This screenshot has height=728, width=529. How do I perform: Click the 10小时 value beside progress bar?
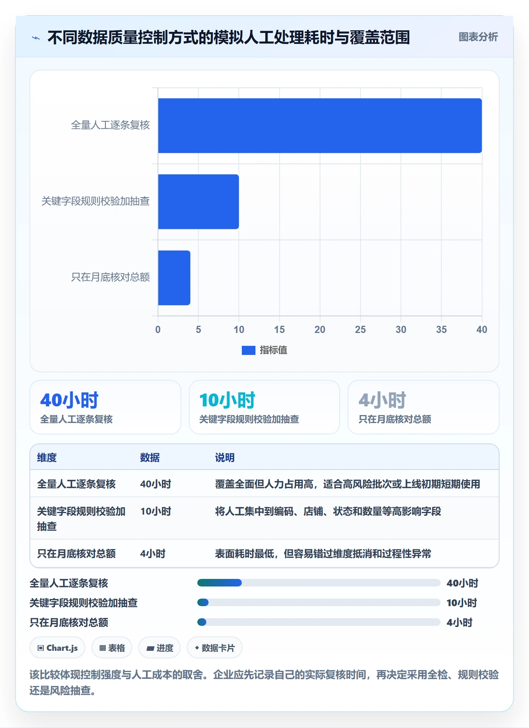[x=462, y=603]
